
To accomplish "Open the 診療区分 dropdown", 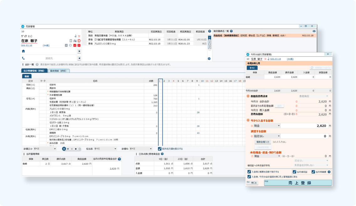I will tap(45, 149).
